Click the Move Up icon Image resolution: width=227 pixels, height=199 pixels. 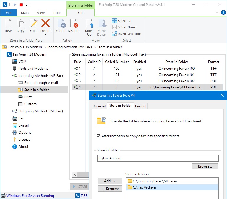pos(90,23)
